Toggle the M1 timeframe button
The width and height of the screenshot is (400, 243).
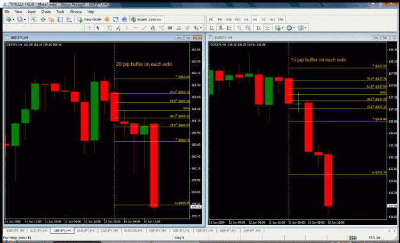point(211,20)
